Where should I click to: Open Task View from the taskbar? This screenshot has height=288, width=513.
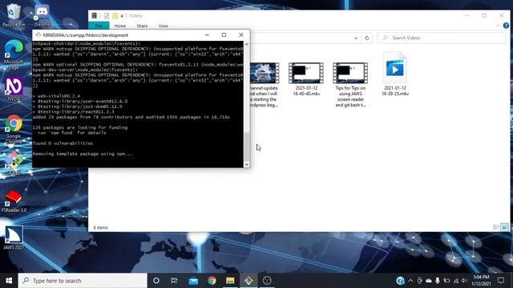point(175,281)
